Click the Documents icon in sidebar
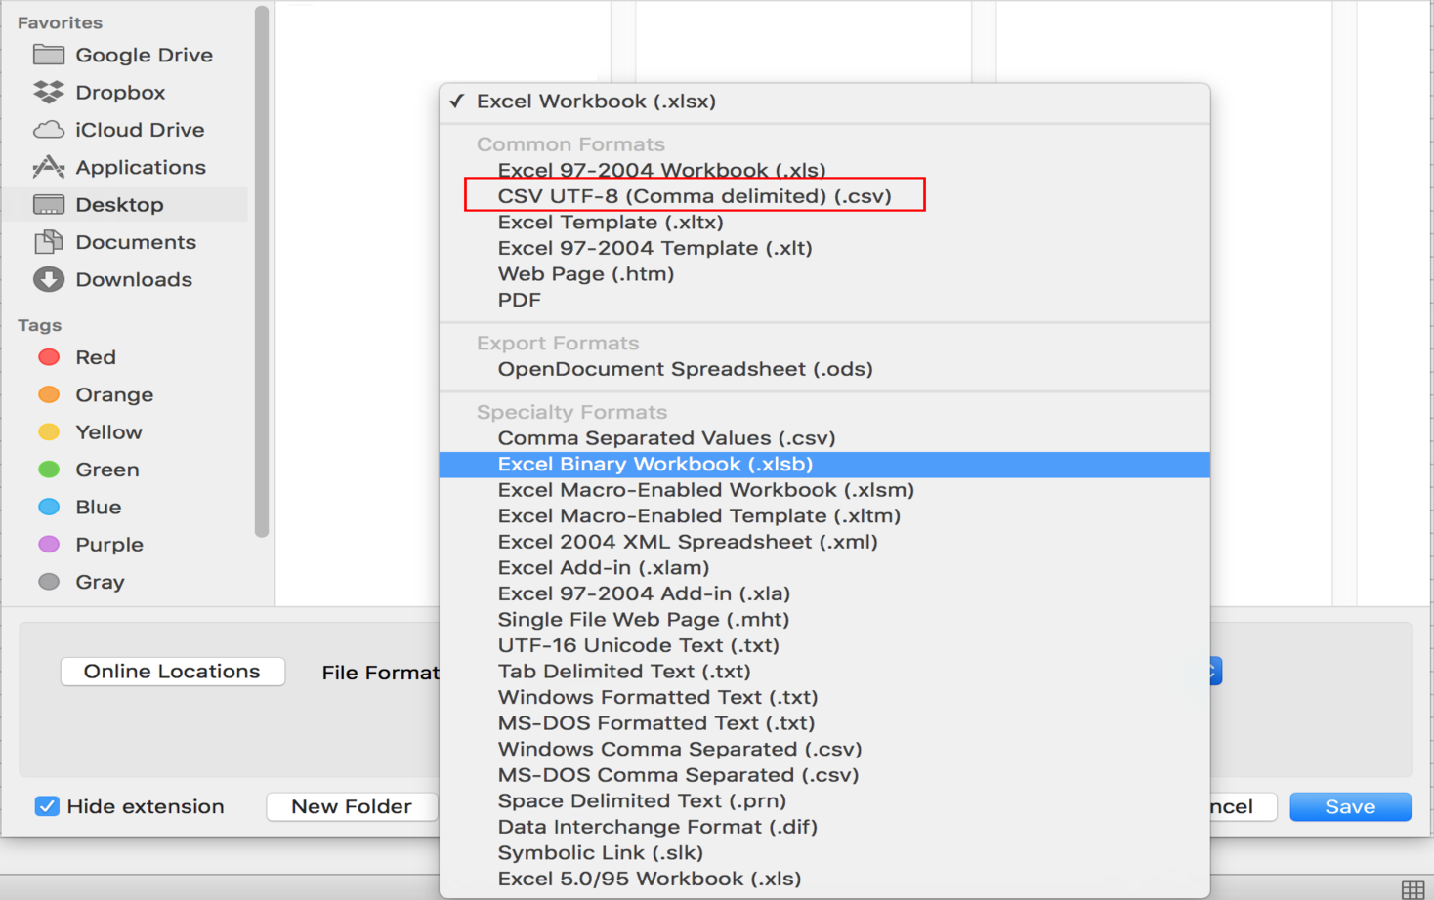 [x=48, y=242]
